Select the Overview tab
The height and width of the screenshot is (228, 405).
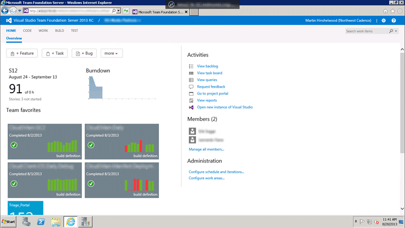click(x=14, y=39)
